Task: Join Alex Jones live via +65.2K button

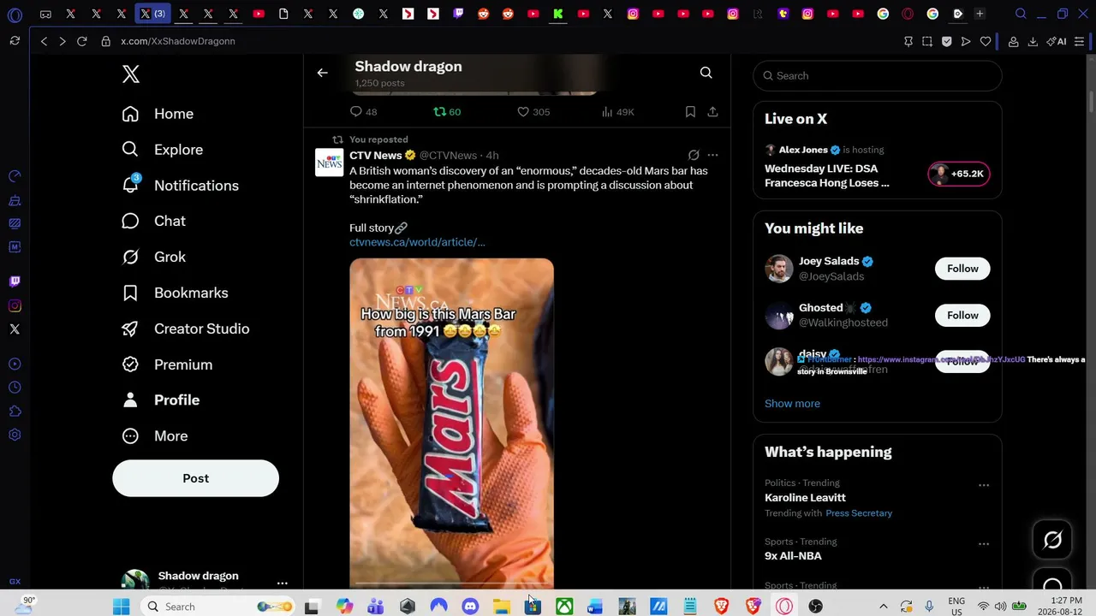Action: 959,174
